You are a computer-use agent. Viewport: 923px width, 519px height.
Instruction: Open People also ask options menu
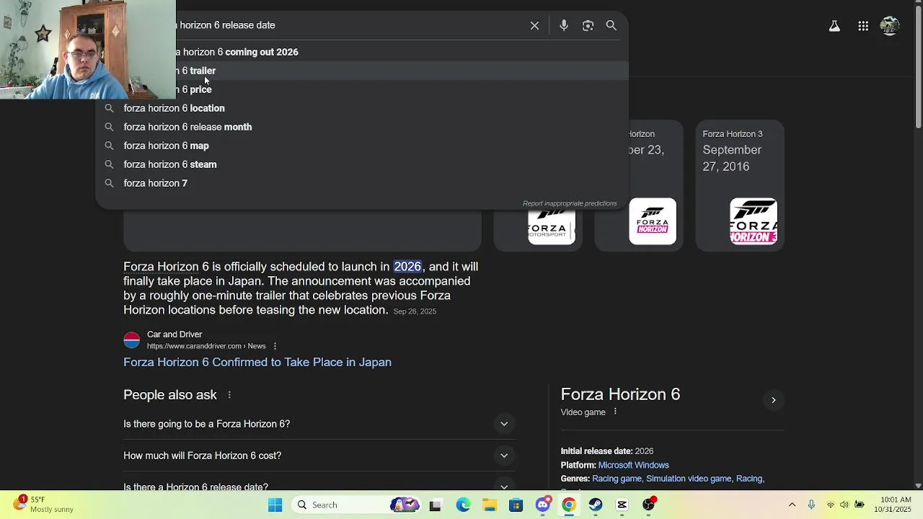pos(229,395)
